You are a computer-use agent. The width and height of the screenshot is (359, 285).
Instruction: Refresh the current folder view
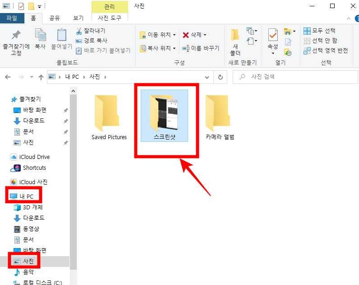click(x=221, y=77)
